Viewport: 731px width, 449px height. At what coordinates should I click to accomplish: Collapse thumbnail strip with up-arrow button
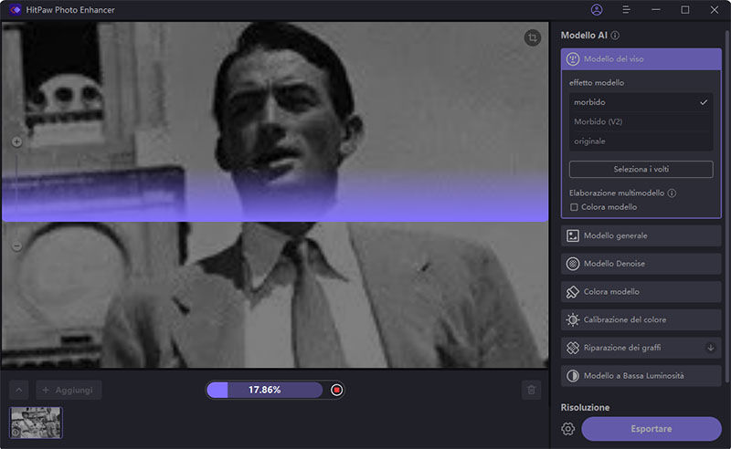(x=18, y=390)
